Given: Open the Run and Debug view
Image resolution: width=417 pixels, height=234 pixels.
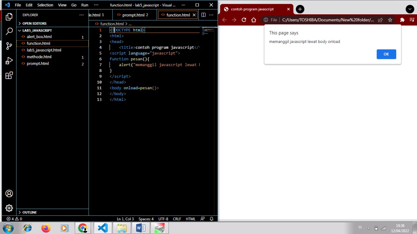Looking at the screenshot, I should 9,61.
